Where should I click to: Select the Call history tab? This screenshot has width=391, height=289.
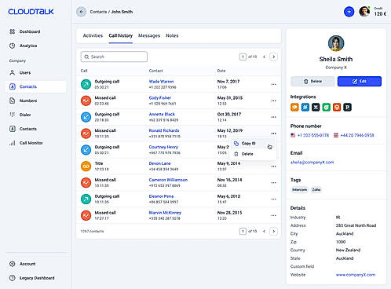click(121, 35)
